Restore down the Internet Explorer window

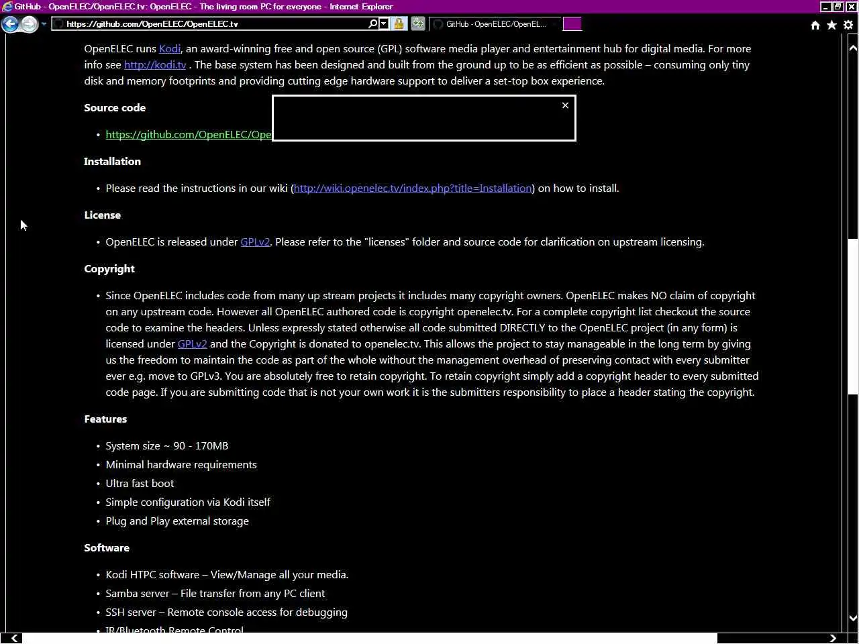click(838, 7)
